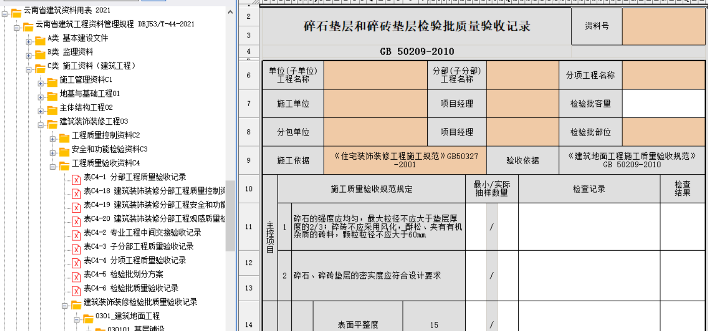Expand the 施工管理资料C1 node
Viewport: 708px width, 331px height.
tap(41, 83)
